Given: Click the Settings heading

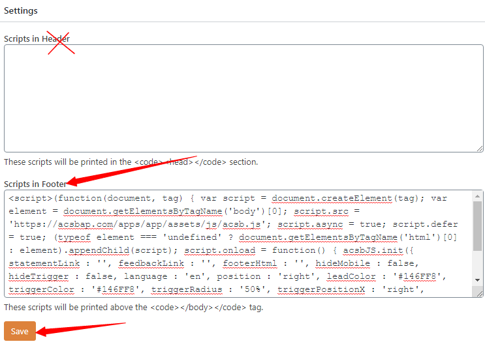Looking at the screenshot, I should point(21,11).
